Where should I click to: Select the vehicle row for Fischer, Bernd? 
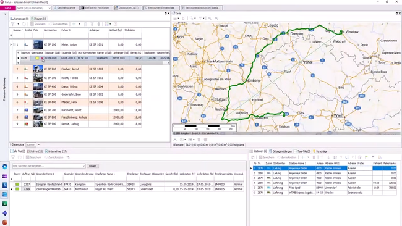pos(77,69)
